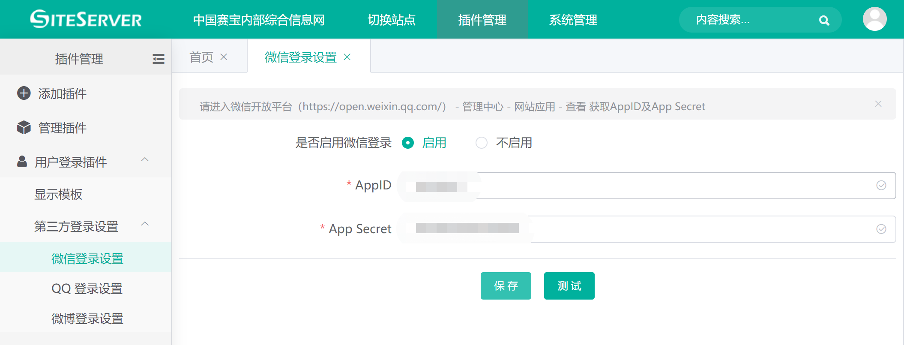Click the SiteServer logo
The image size is (904, 345).
click(86, 19)
